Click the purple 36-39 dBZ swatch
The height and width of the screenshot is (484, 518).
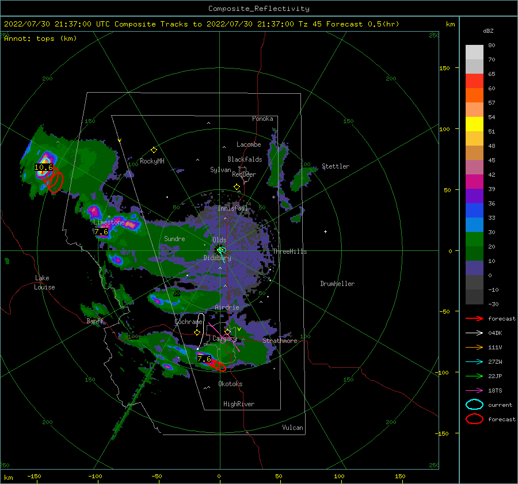pyautogui.click(x=474, y=196)
